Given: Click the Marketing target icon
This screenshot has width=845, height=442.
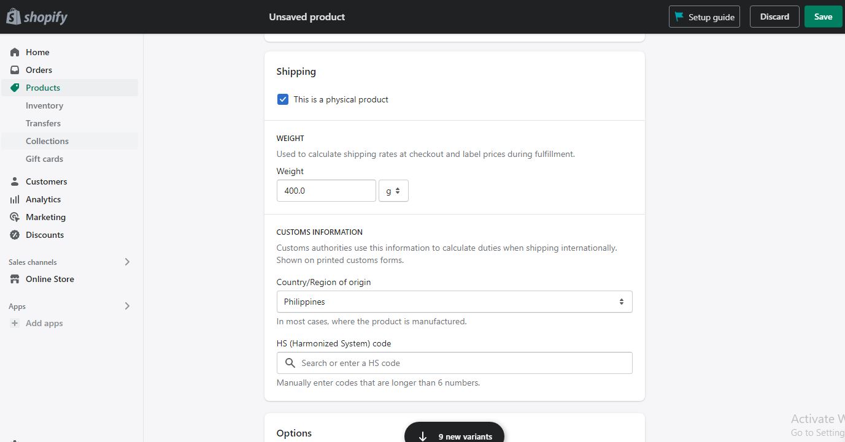Looking at the screenshot, I should [15, 217].
